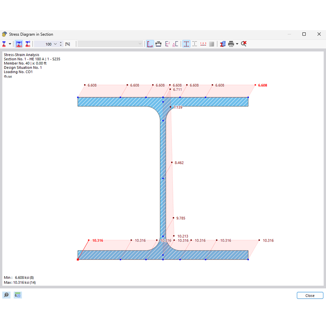Image resolution: width=326 pixels, height=332 pixels.
Task: Click the Max: 10.316 ksi (14) text
Action: point(20,283)
